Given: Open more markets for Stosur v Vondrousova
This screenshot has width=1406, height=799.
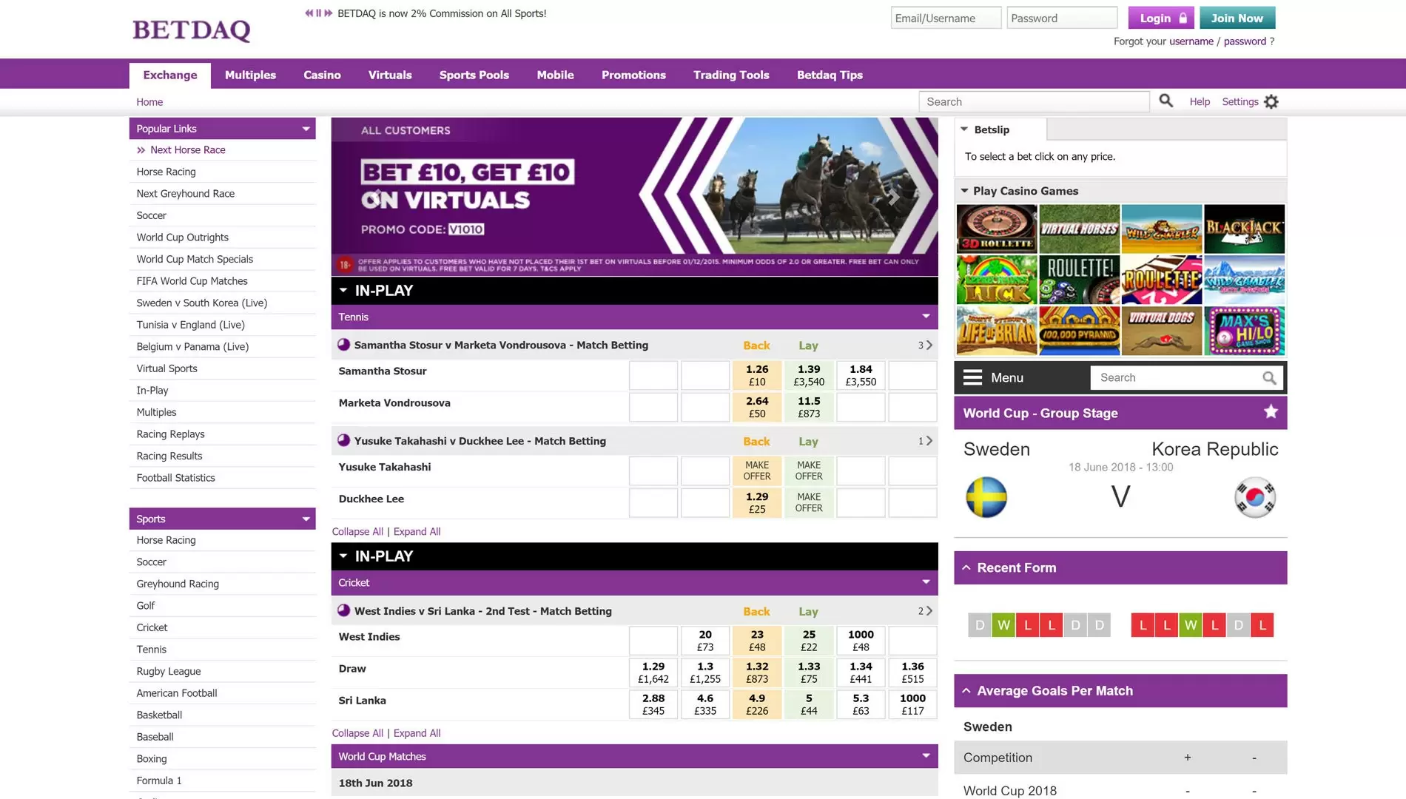Looking at the screenshot, I should (925, 345).
